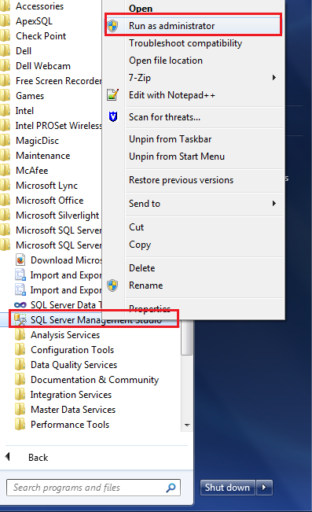Click the Notepad++ icon in context menu
The image size is (312, 512).
point(113,95)
